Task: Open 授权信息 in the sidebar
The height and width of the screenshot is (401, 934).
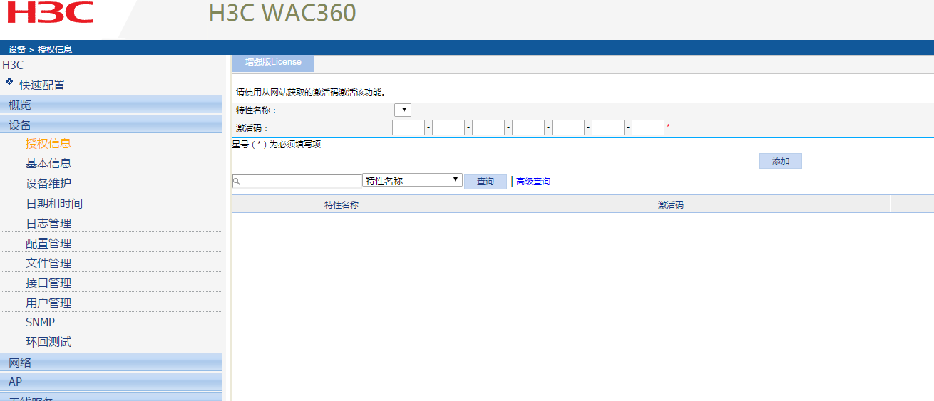Action: pyautogui.click(x=48, y=143)
